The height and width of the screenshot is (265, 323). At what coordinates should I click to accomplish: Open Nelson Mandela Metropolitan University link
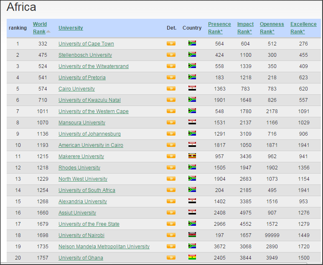pyautogui.click(x=104, y=247)
